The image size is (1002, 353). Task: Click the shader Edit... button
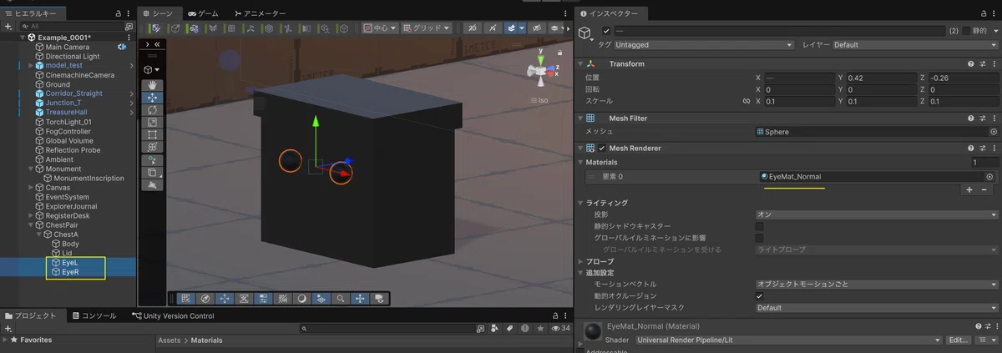960,340
